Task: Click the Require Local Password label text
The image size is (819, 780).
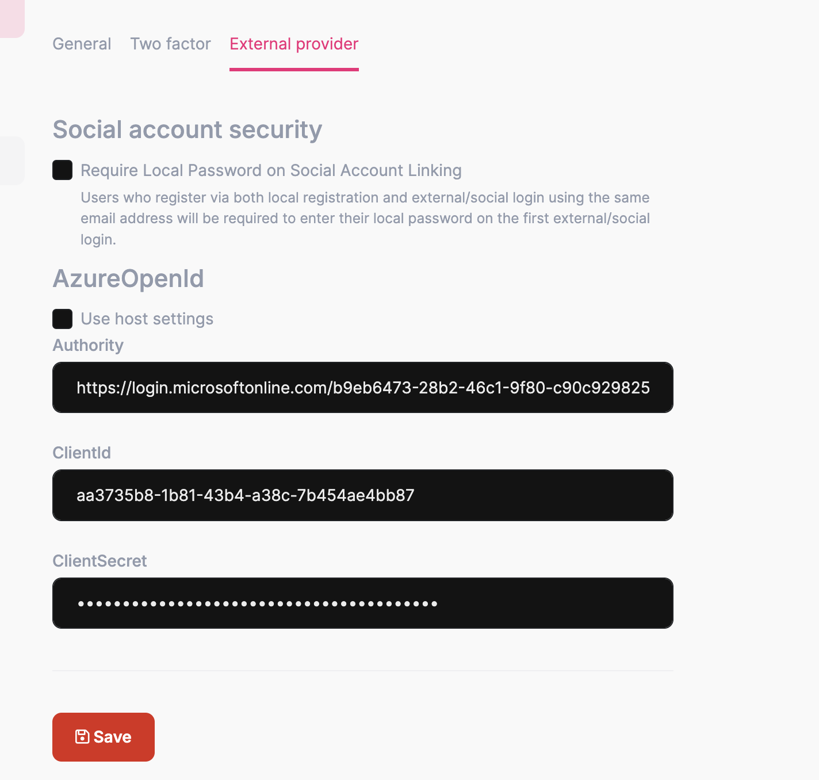Action: [x=271, y=171]
